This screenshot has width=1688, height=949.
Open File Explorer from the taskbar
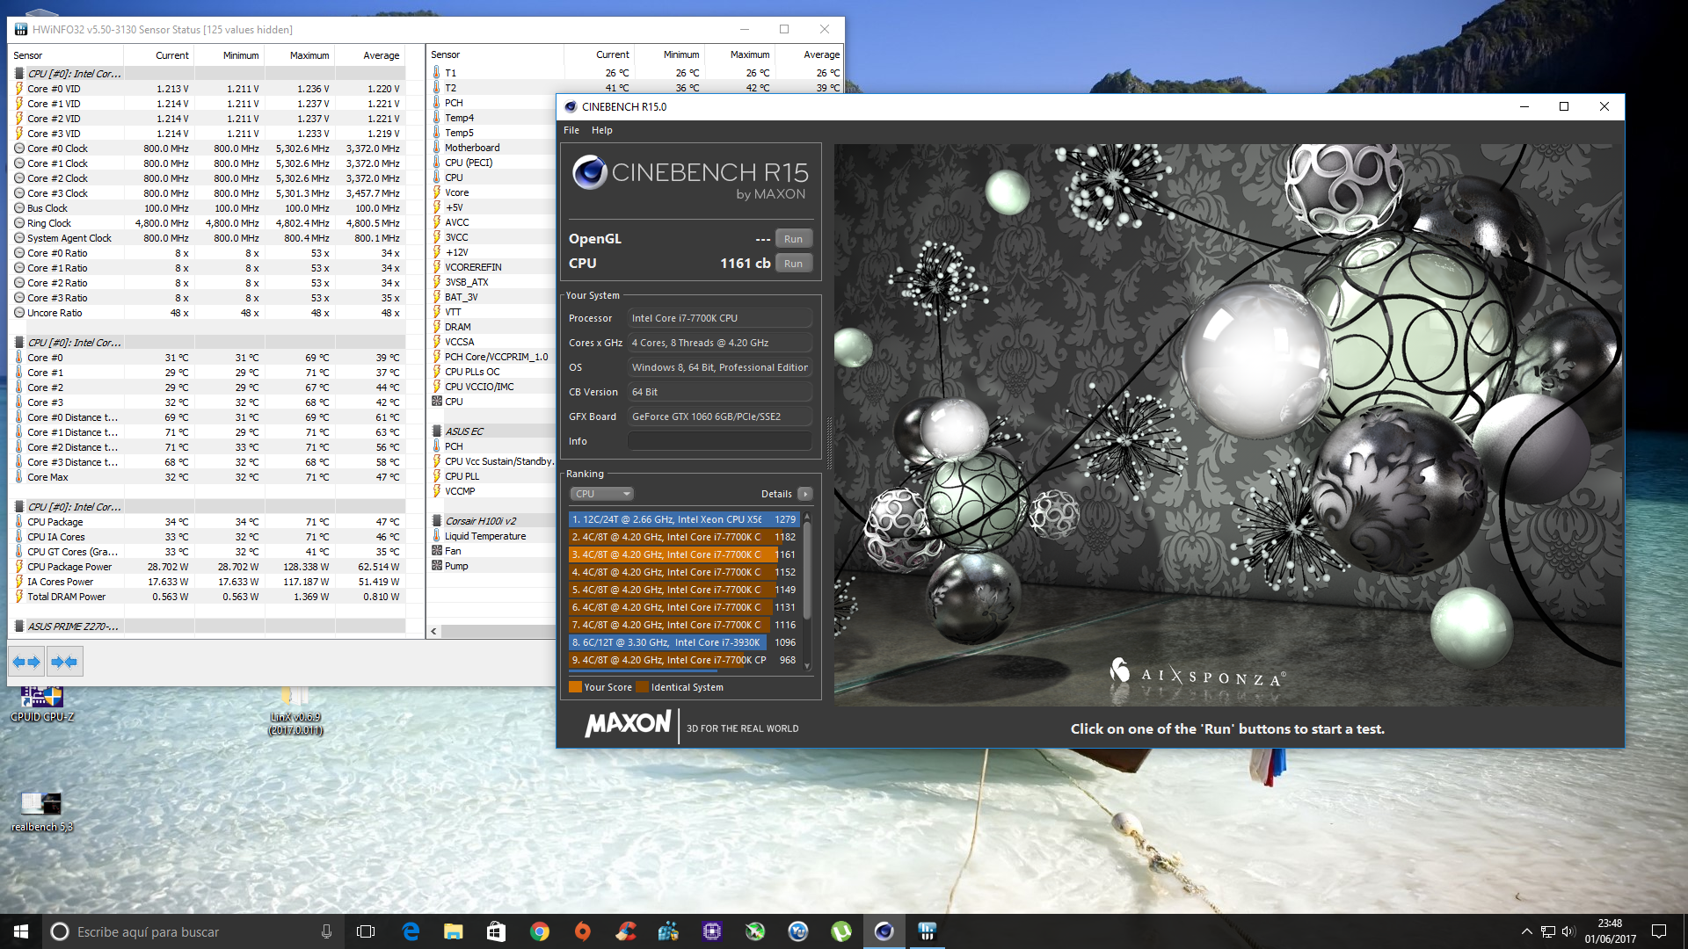point(454,931)
